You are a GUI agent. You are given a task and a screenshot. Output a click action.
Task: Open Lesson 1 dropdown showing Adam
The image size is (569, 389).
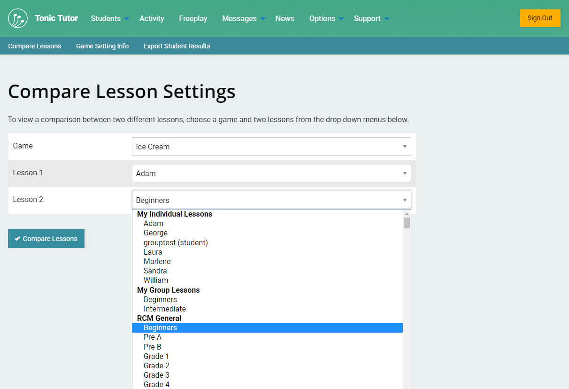[271, 173]
